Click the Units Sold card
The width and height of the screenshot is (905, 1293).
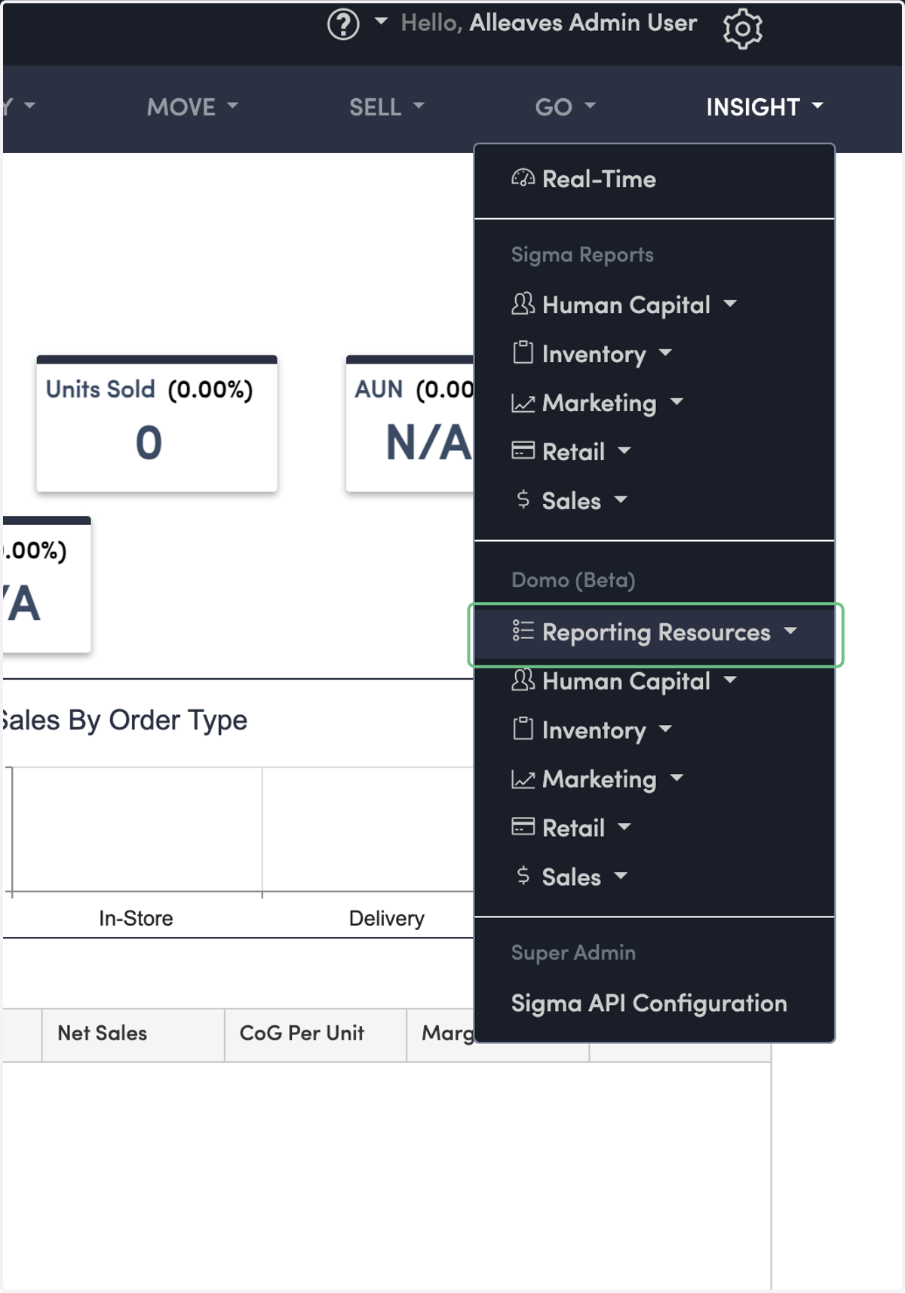(x=157, y=424)
